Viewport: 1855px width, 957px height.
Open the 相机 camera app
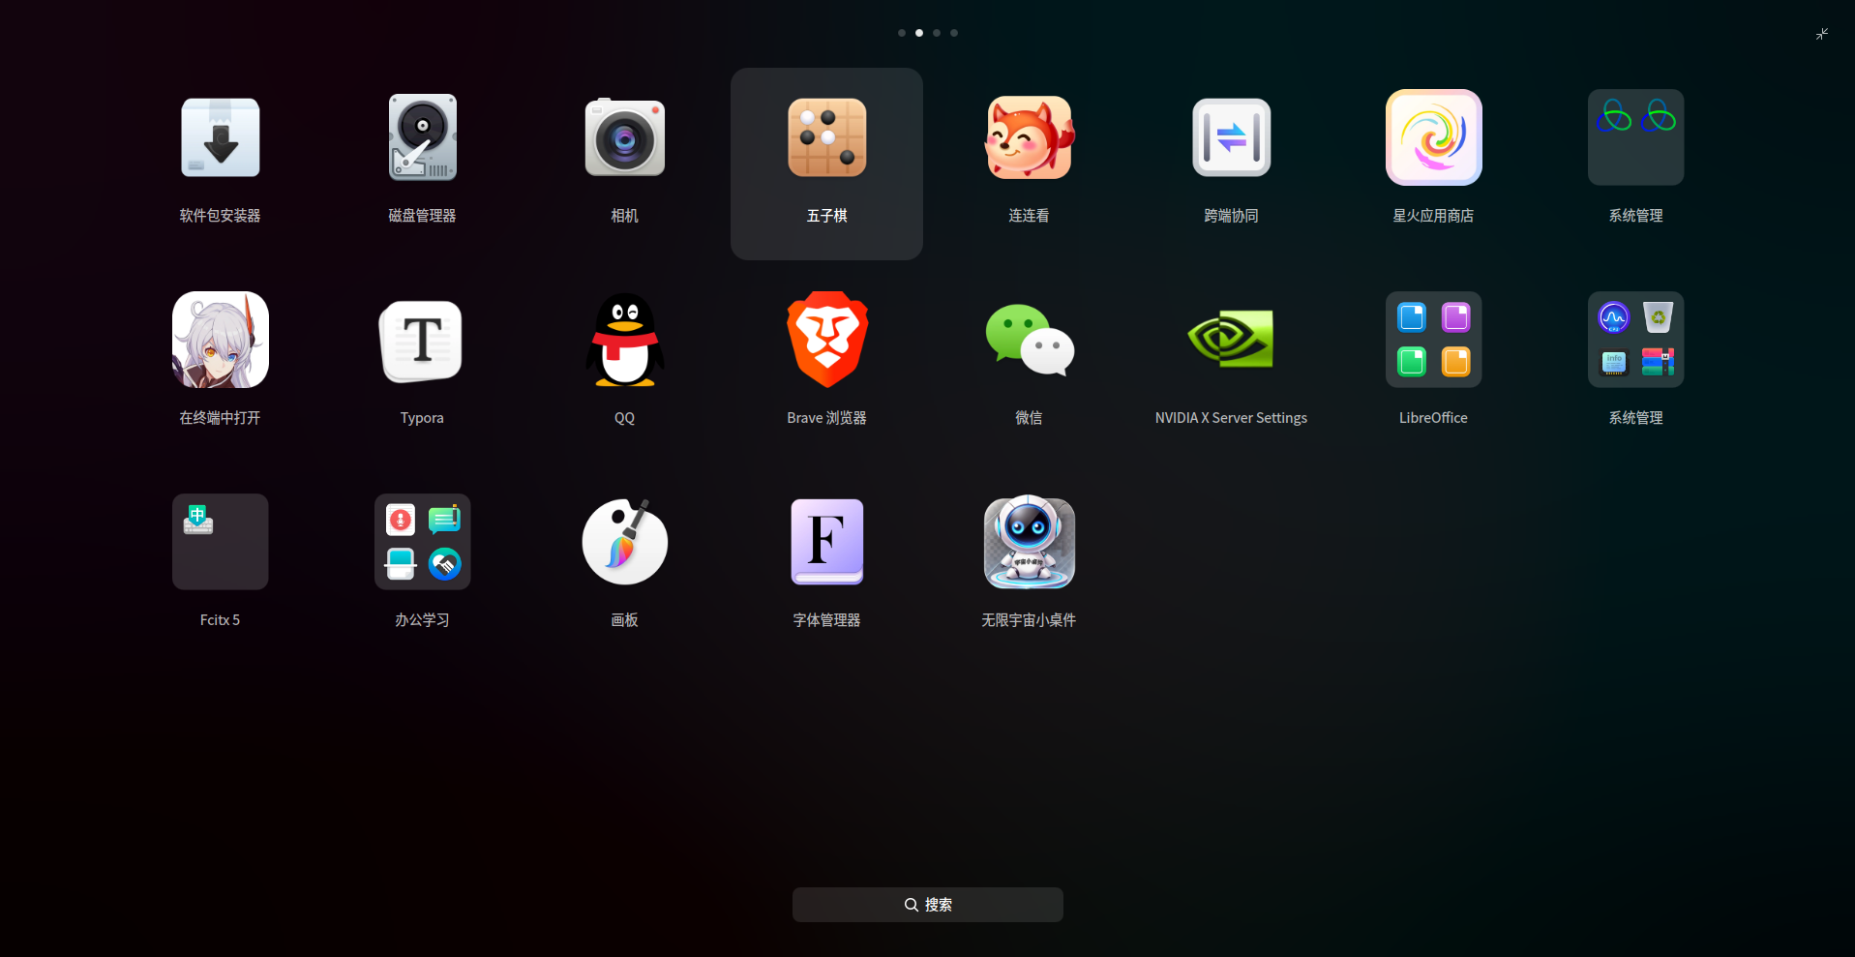[625, 137]
